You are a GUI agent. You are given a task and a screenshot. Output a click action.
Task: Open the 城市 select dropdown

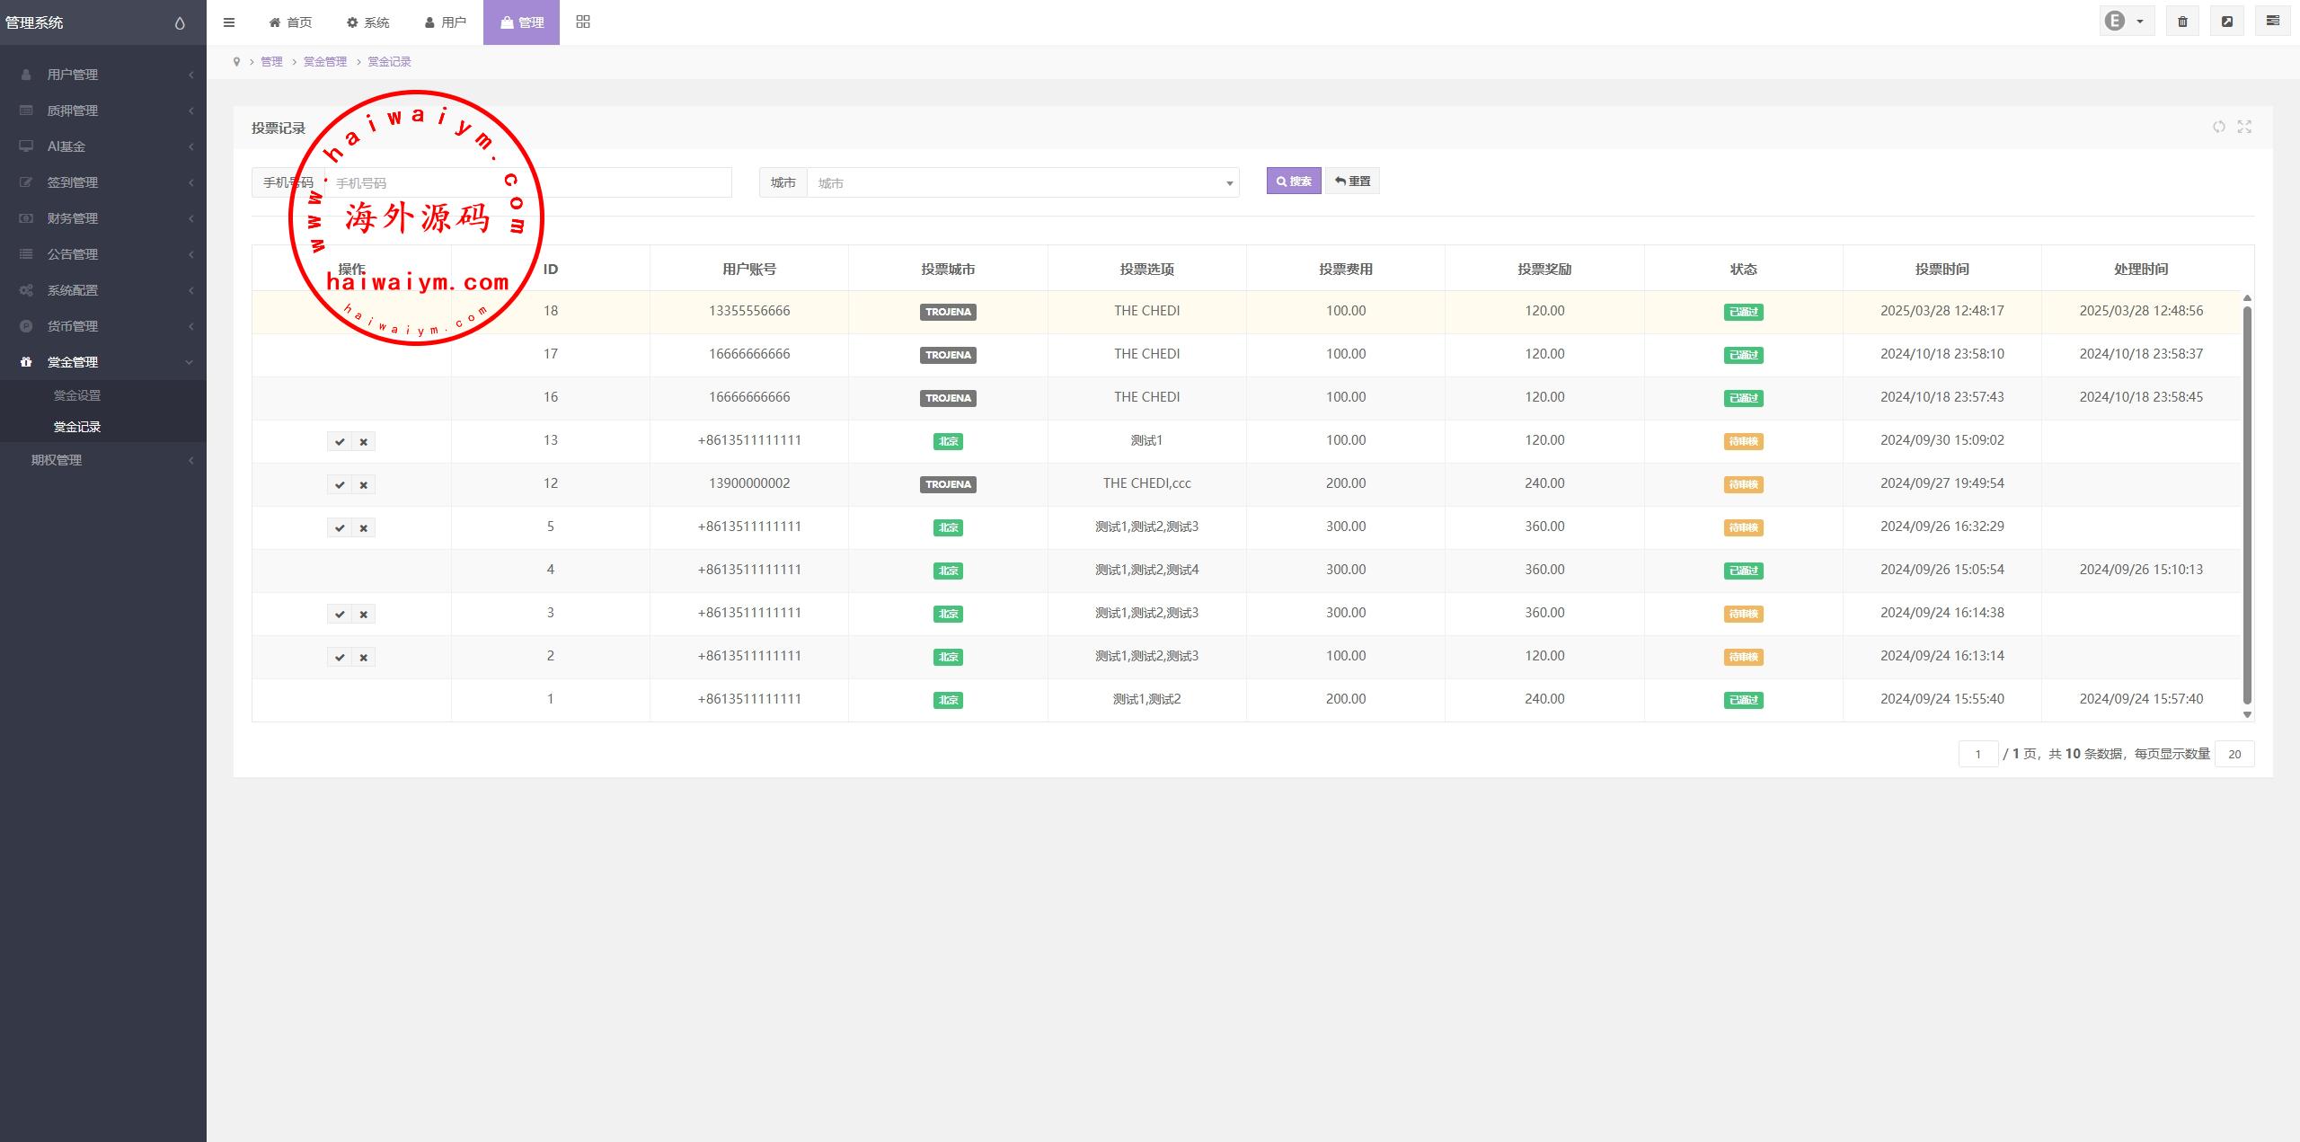click(x=1022, y=182)
